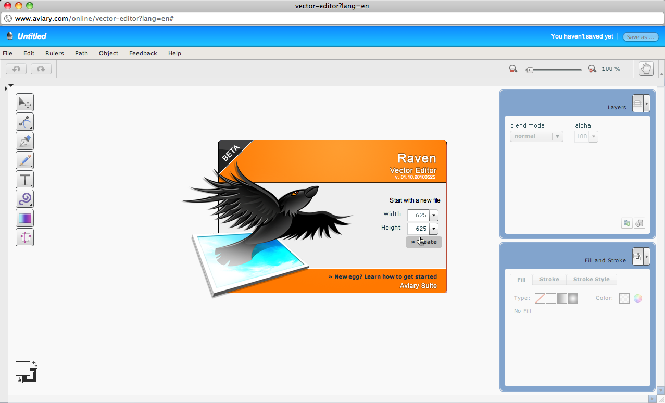Choose the solid fill type
The height and width of the screenshot is (403, 665).
[x=551, y=298]
